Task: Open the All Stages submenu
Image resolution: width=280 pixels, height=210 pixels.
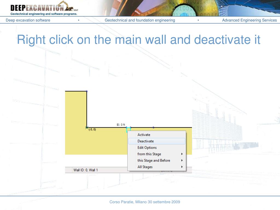Action: [157, 167]
